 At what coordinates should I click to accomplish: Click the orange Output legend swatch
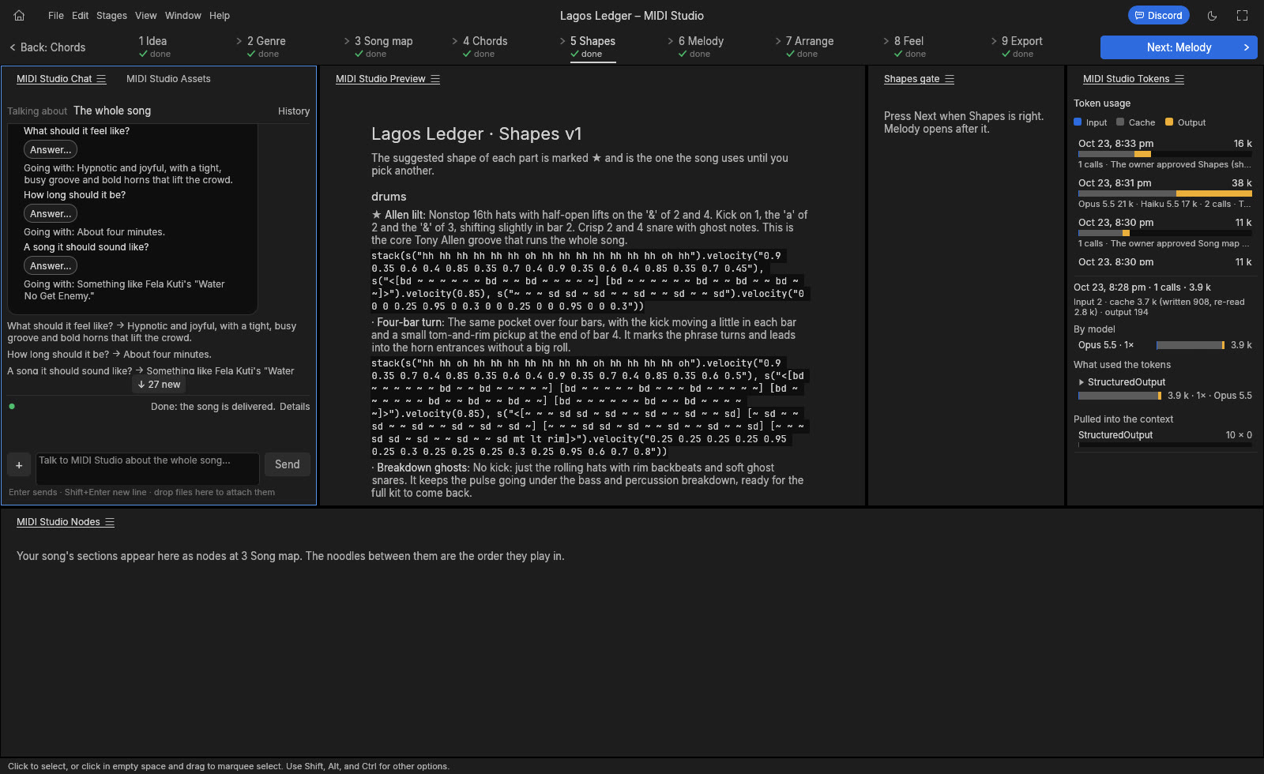pyautogui.click(x=1169, y=122)
